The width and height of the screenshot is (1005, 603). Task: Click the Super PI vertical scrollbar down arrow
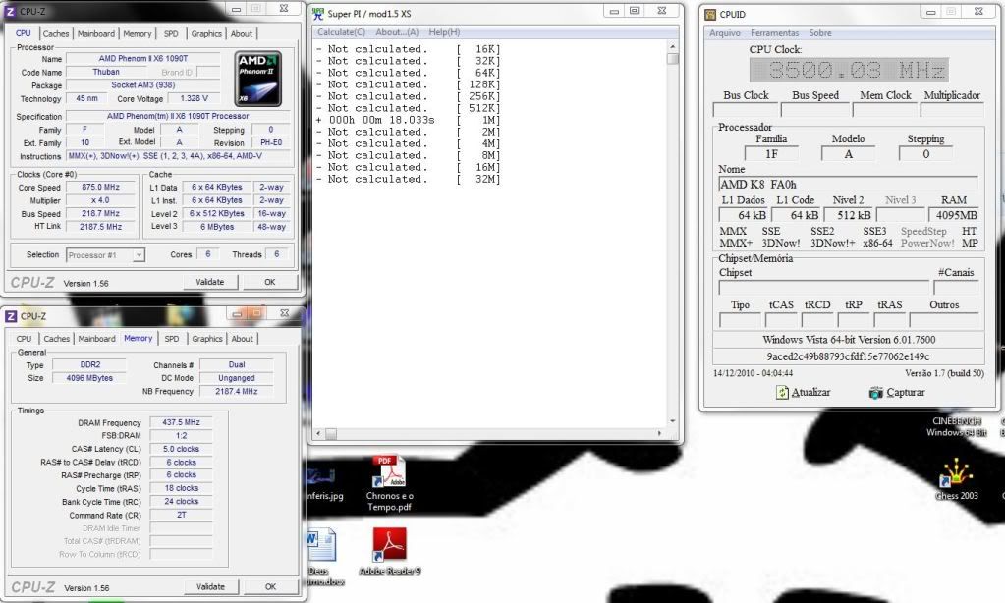pos(672,421)
